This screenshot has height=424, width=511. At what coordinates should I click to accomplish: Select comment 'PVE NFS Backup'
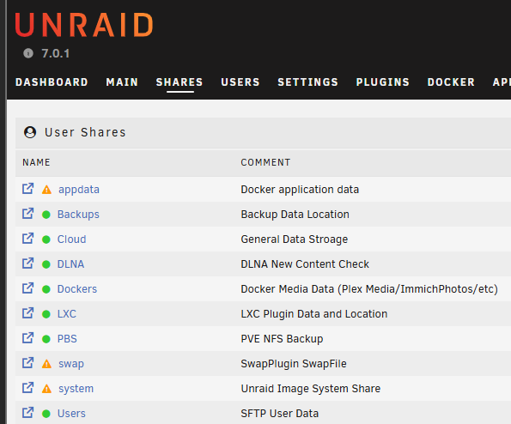(x=282, y=339)
